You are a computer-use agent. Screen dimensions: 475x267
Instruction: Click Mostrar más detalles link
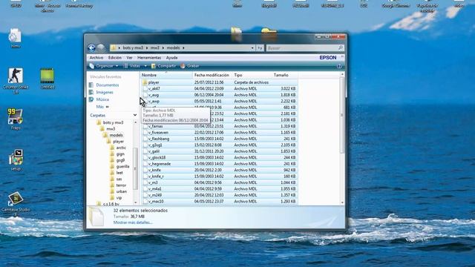[x=133, y=222]
